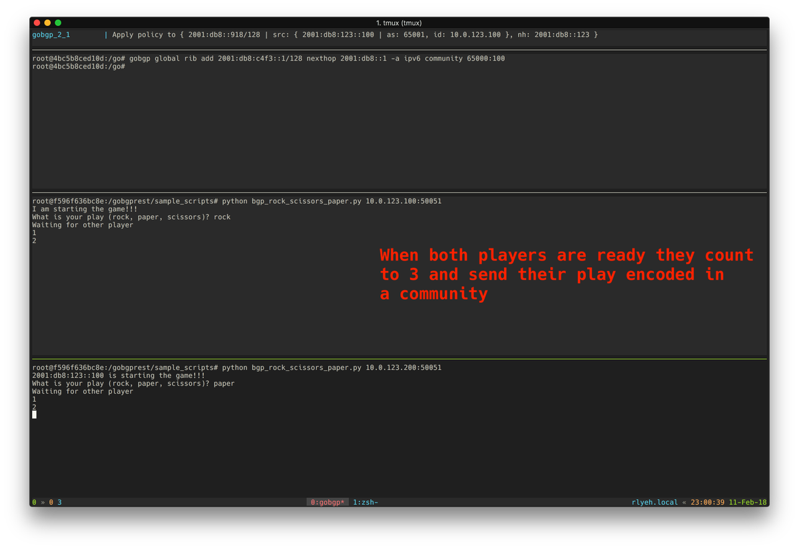The image size is (799, 549).
Task: Click the gobgp global rib add command line
Action: pyautogui.click(x=268, y=59)
